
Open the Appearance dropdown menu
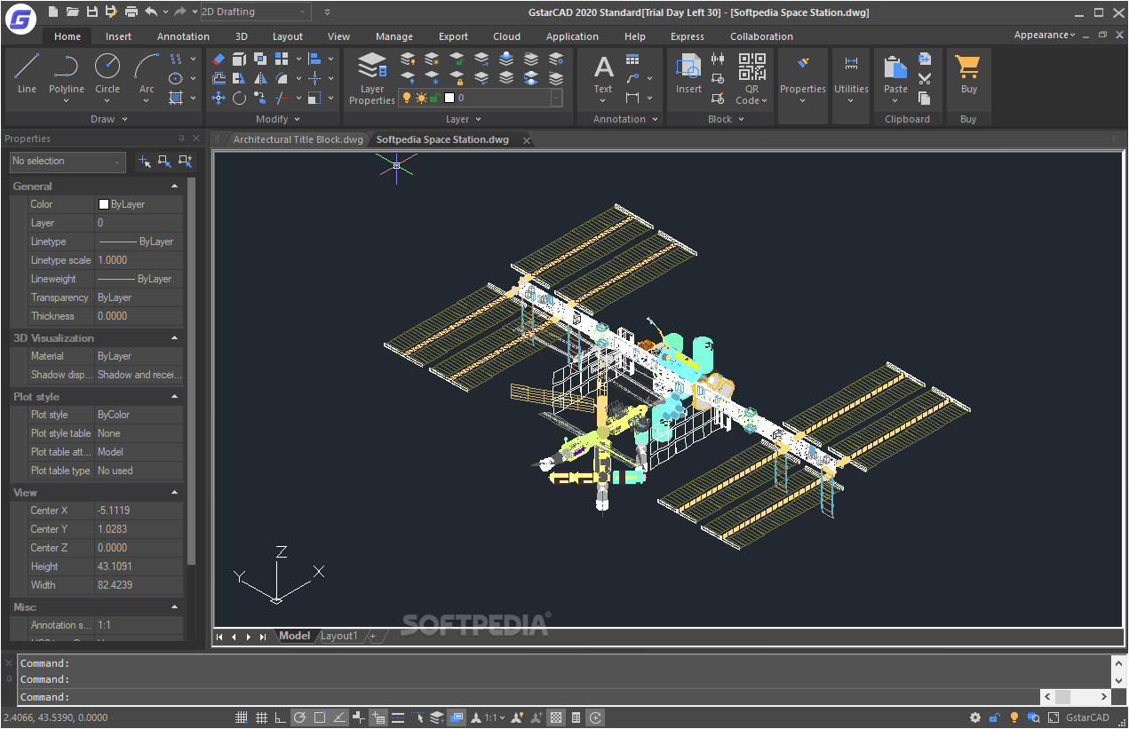pyautogui.click(x=1045, y=36)
